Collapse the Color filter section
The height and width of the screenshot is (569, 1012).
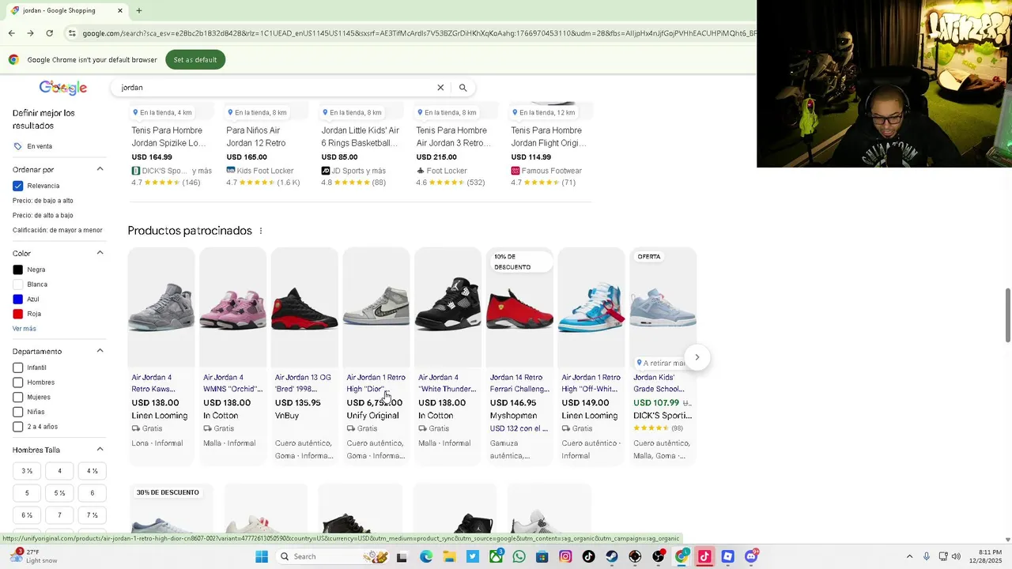click(100, 253)
